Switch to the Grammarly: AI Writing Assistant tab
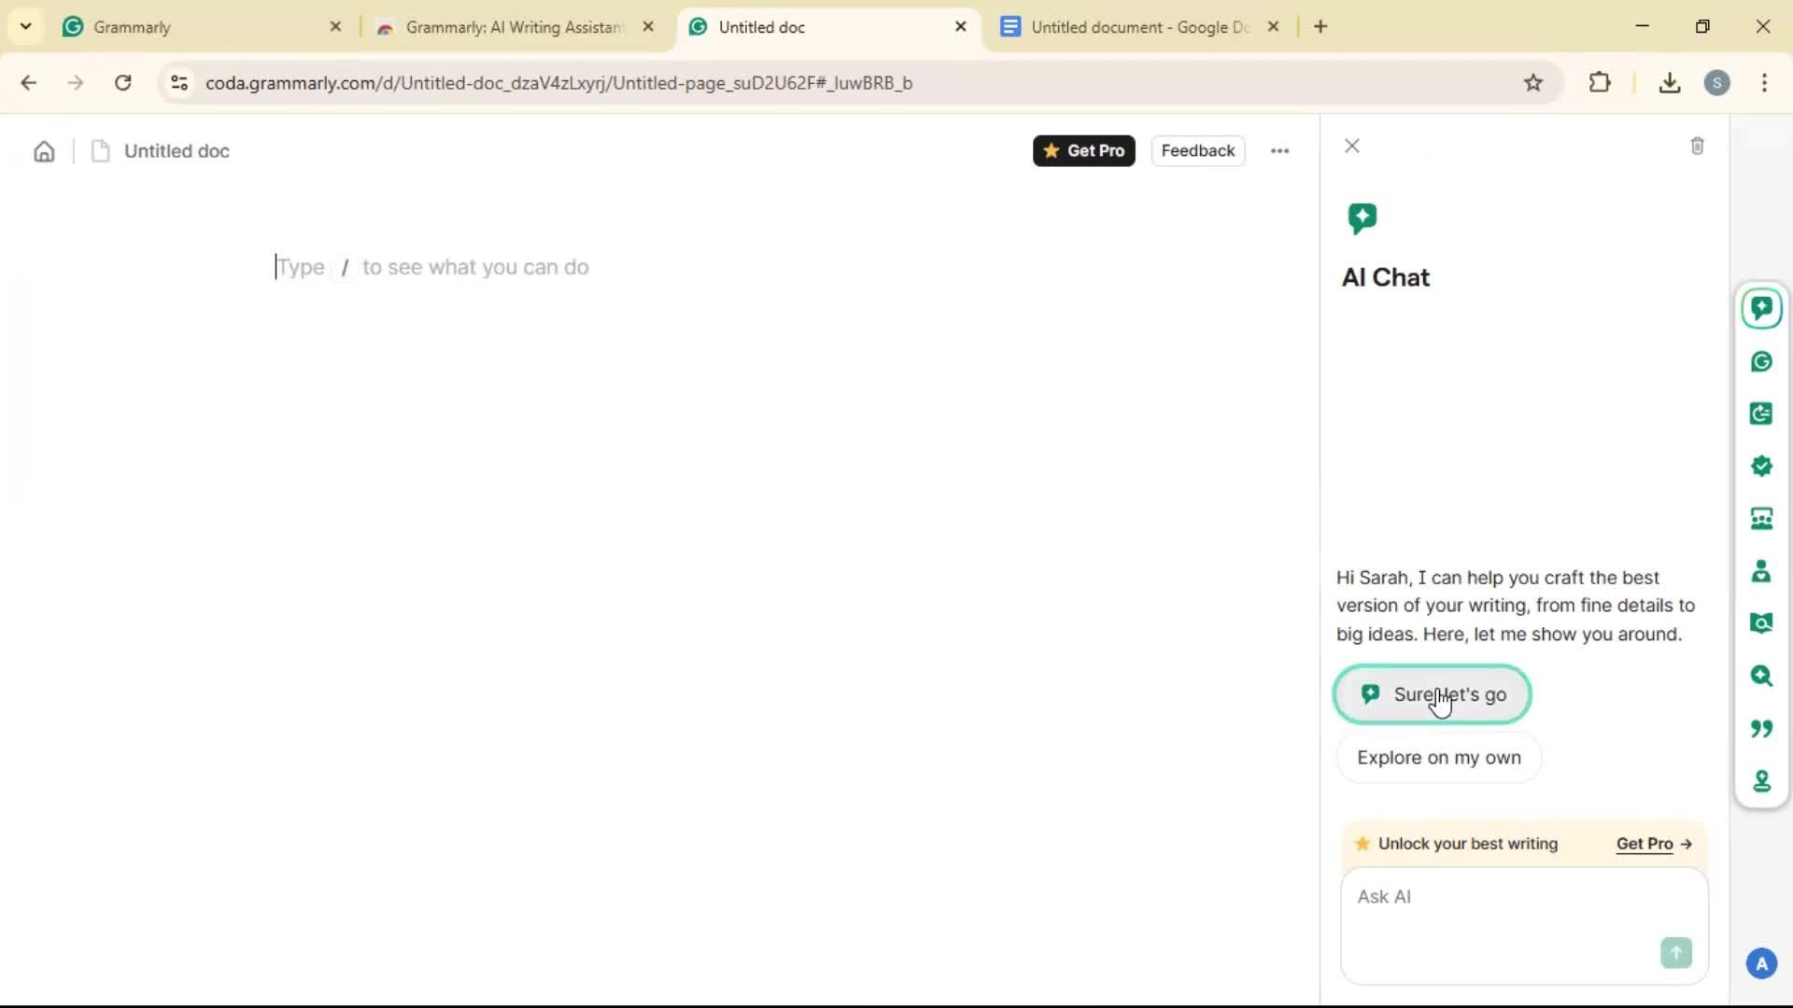1793x1008 pixels. [x=513, y=27]
